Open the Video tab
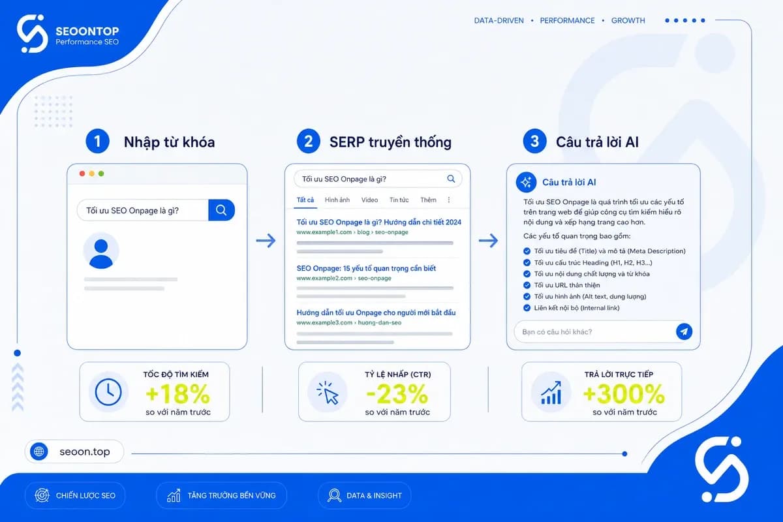Screen dimensions: 783x522 coord(369,200)
